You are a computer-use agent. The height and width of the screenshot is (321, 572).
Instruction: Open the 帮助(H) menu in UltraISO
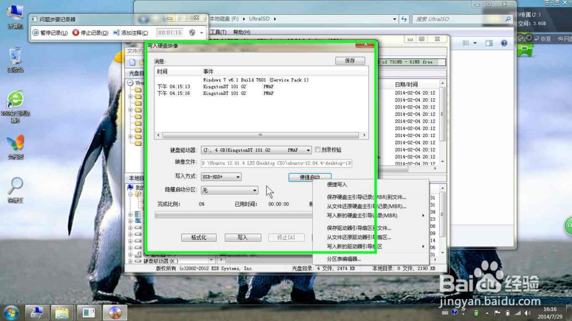[x=241, y=32]
